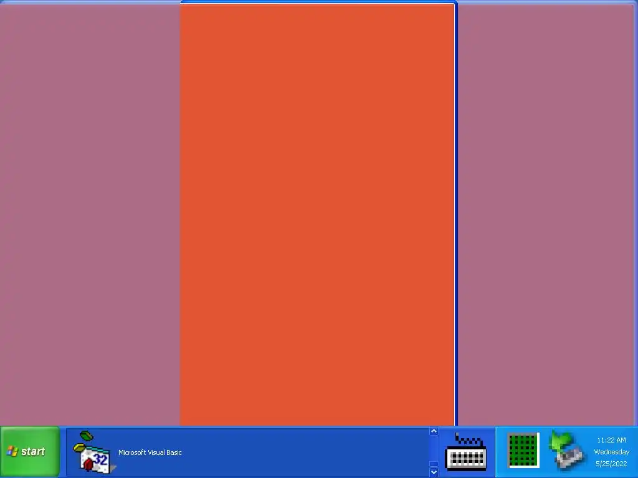Click the taskbar scroll up arrow
The width and height of the screenshot is (638, 478).
(x=434, y=431)
